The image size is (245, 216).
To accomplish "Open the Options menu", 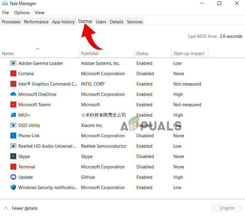I will pos(22,13).
